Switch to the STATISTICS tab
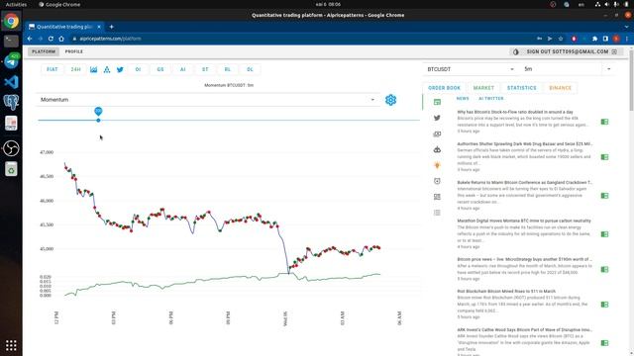634x356 pixels. pyautogui.click(x=522, y=88)
